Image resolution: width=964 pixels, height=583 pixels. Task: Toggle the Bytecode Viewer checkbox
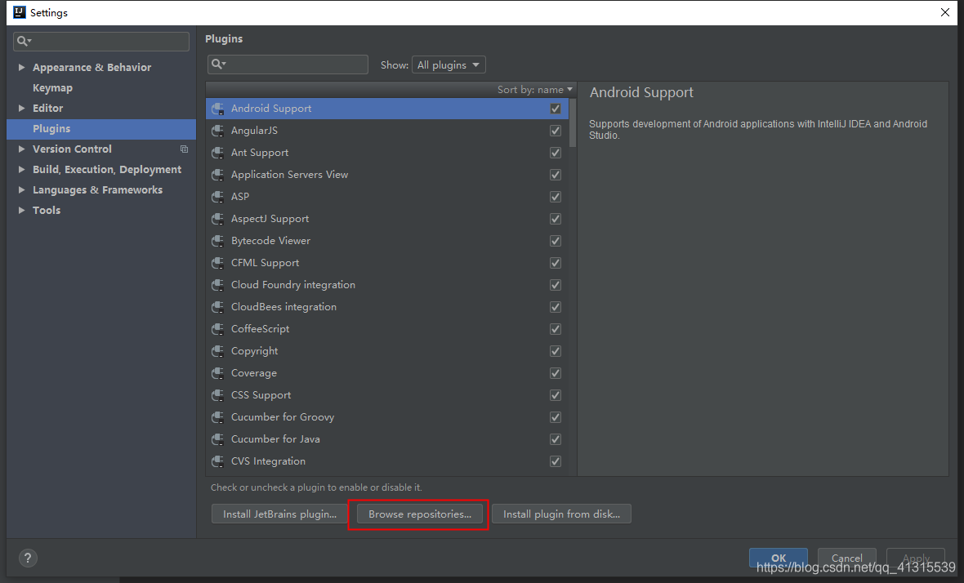(x=556, y=241)
